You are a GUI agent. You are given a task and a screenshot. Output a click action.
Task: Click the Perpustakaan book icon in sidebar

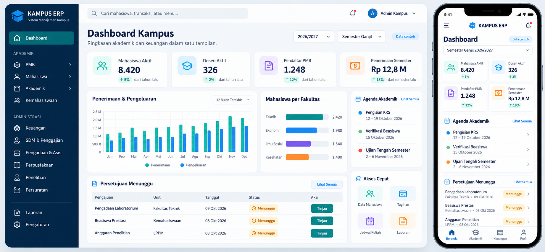coord(17,165)
